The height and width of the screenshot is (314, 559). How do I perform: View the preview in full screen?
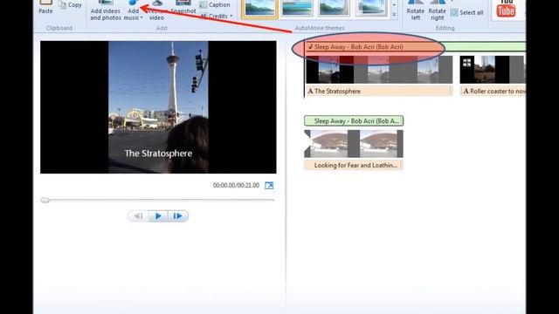[x=269, y=186]
